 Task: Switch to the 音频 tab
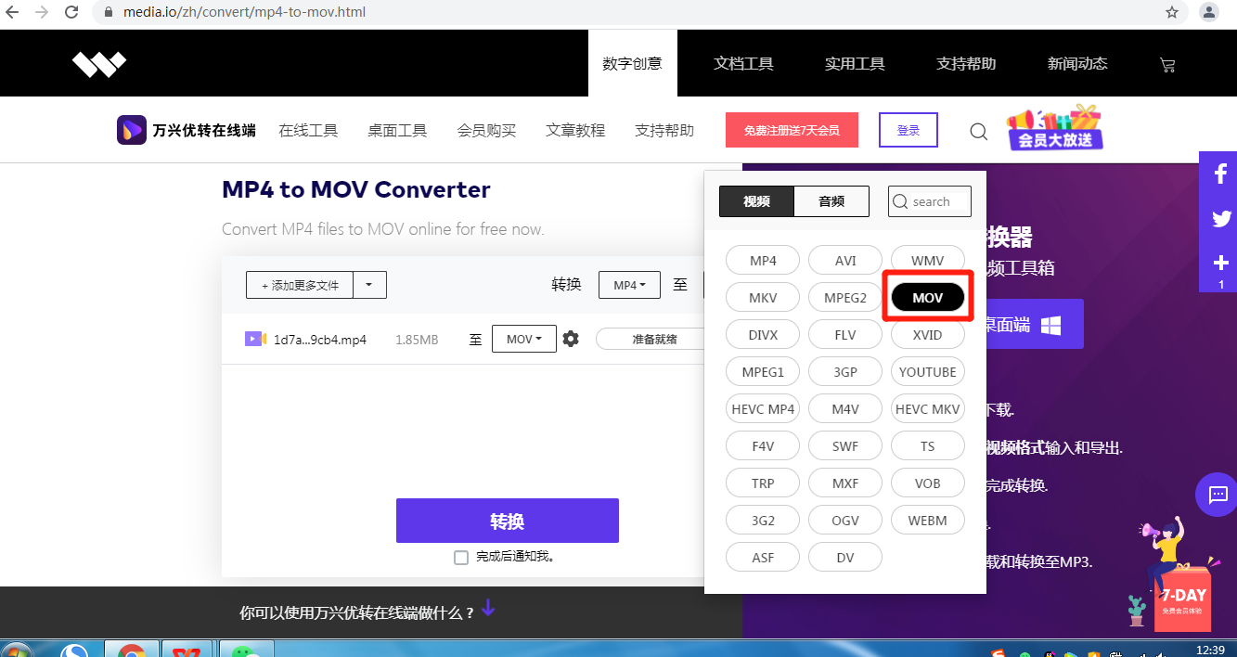pos(831,200)
